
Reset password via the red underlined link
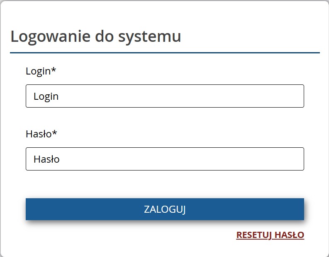(270, 235)
